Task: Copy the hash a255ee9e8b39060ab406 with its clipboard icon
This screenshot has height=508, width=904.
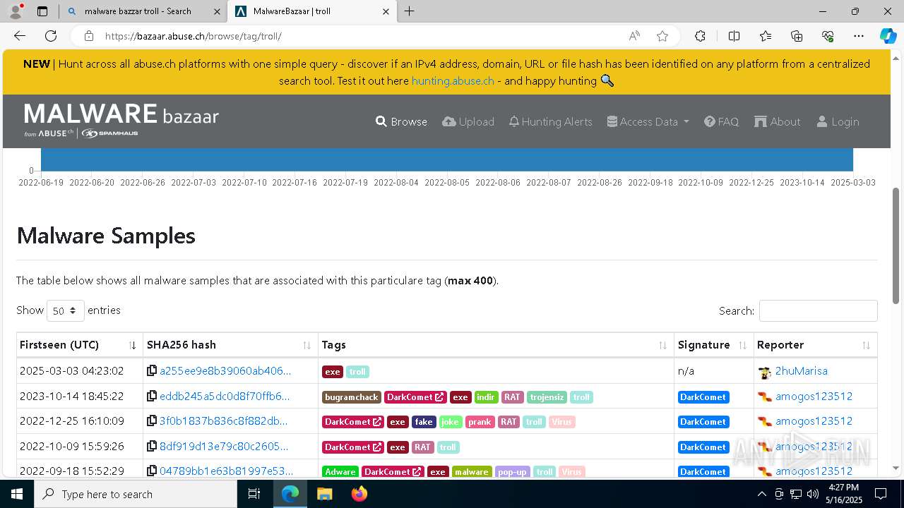Action: tap(152, 371)
